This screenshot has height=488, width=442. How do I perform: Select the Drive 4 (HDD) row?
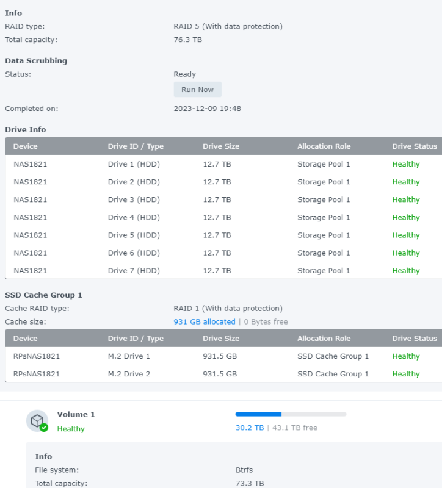[x=223, y=217]
